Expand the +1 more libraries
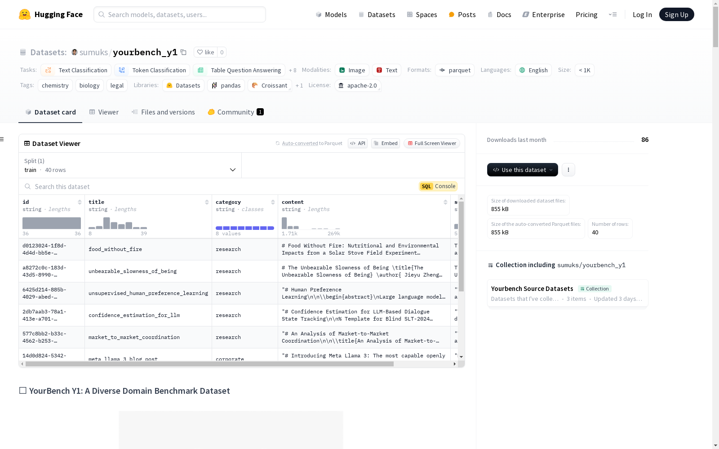This screenshot has width=719, height=449. [x=299, y=86]
